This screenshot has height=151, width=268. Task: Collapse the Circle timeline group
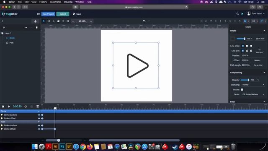tap(39, 111)
